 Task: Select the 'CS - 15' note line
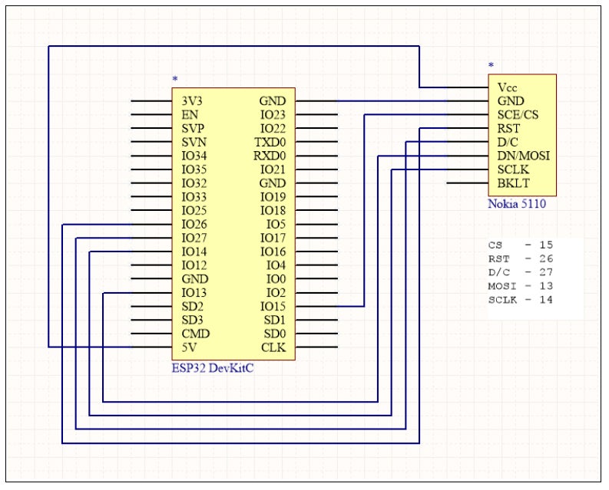pos(521,245)
